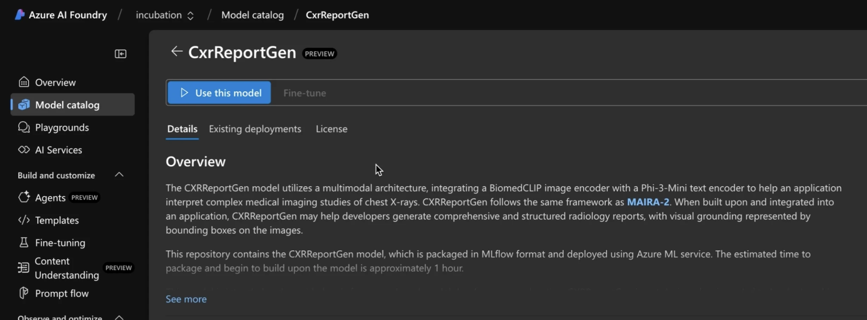The width and height of the screenshot is (867, 320).
Task: Click the Use this model button
Action: (x=219, y=92)
